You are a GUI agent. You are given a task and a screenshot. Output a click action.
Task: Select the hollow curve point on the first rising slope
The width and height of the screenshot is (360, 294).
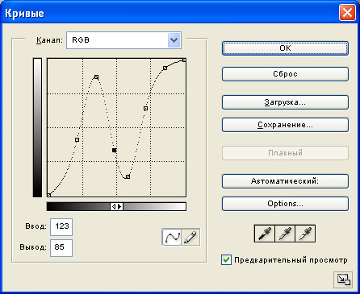[x=77, y=139]
